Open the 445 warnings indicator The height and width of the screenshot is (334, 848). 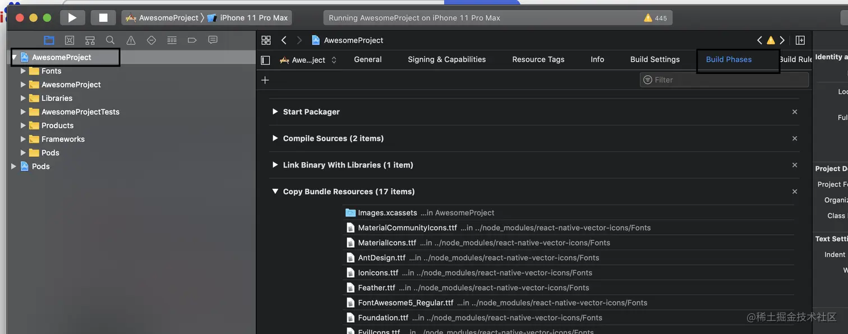coord(656,18)
